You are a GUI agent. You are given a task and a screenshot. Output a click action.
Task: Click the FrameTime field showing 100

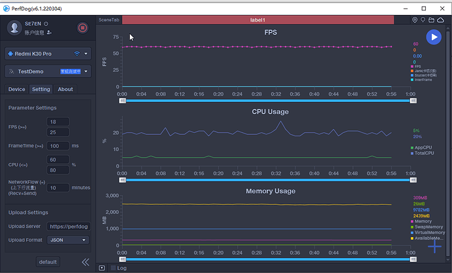pyautogui.click(x=58, y=146)
